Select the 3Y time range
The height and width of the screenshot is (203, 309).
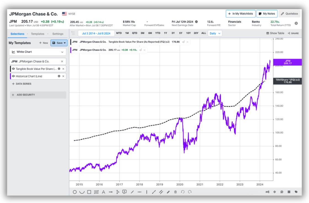[x=173, y=33]
